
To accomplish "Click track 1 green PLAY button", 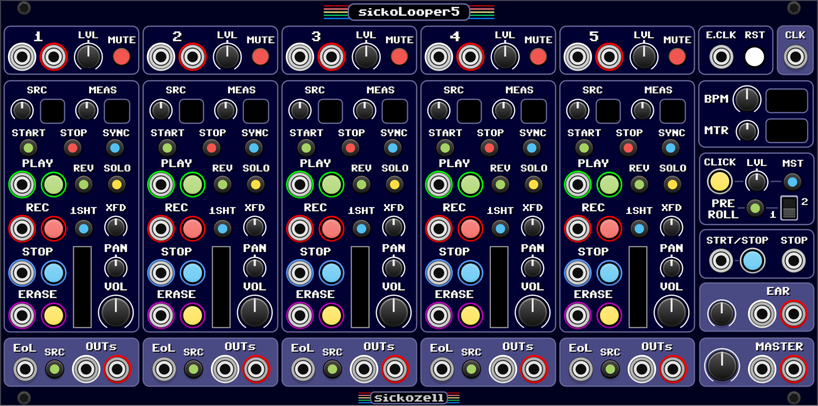I will coord(53,184).
